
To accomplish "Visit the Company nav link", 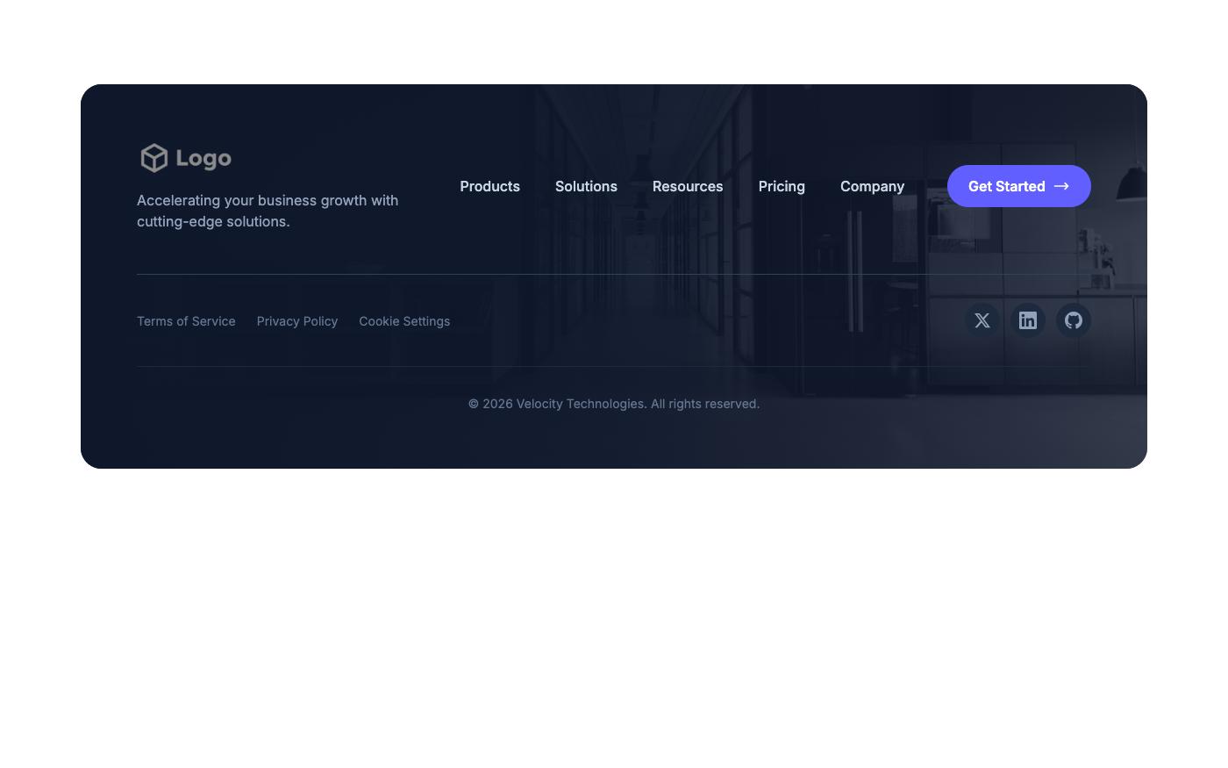I will [x=872, y=186].
